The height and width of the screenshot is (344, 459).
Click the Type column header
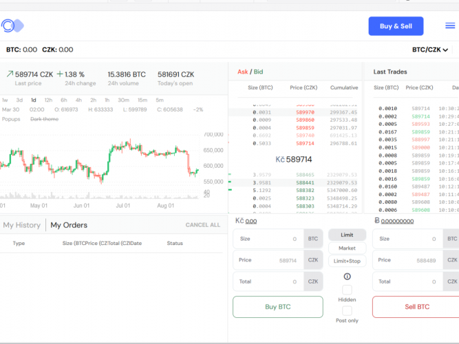point(19,244)
